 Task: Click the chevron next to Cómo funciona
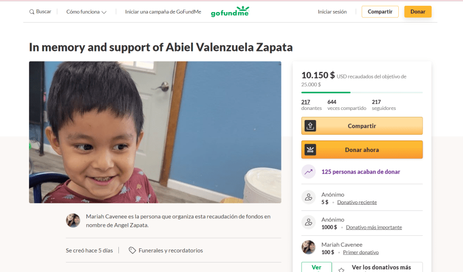(x=104, y=13)
